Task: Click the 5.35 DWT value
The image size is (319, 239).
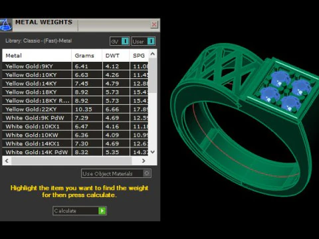Action: click(112, 152)
